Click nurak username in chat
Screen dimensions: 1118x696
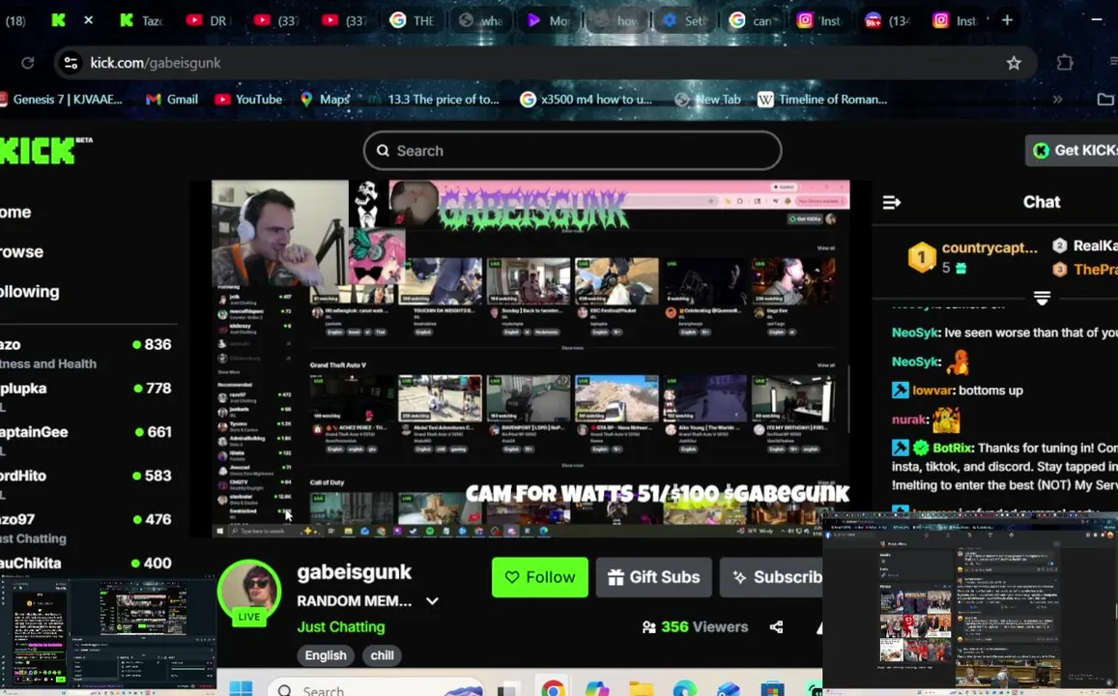tap(910, 420)
